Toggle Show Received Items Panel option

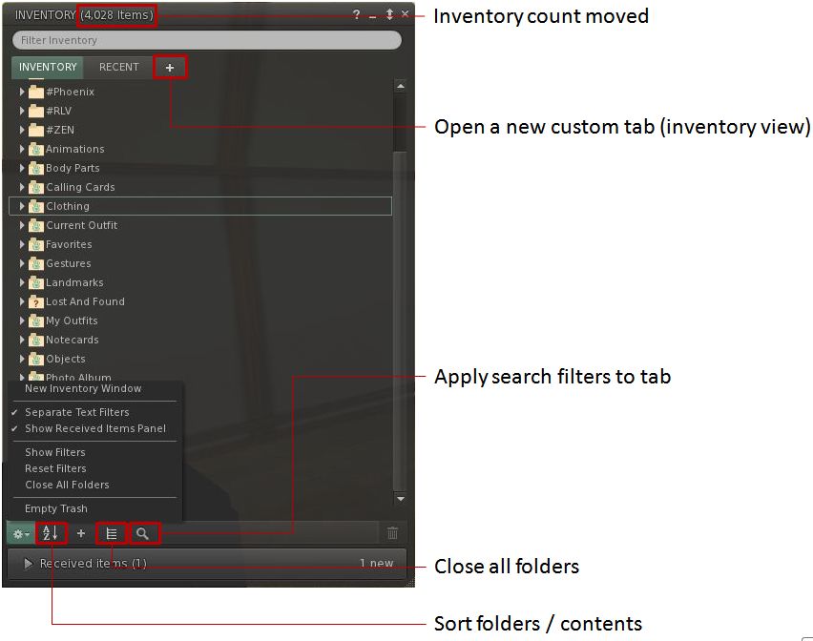click(94, 429)
